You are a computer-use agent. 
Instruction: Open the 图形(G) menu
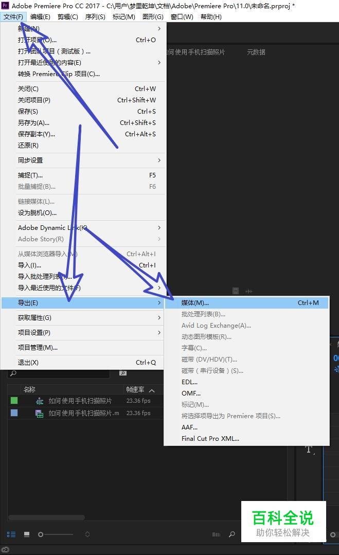point(153,16)
